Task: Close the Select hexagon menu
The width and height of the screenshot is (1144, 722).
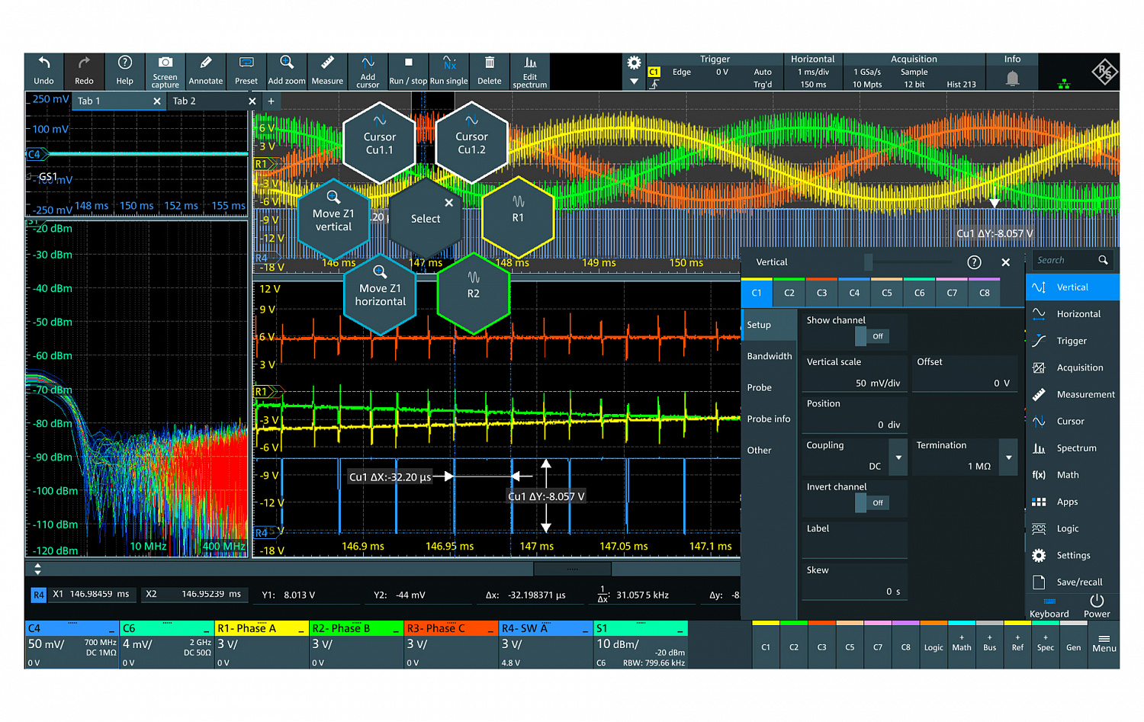Action: [x=448, y=203]
